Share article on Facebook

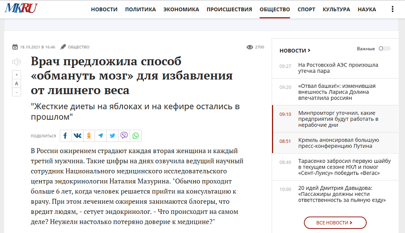point(66,136)
